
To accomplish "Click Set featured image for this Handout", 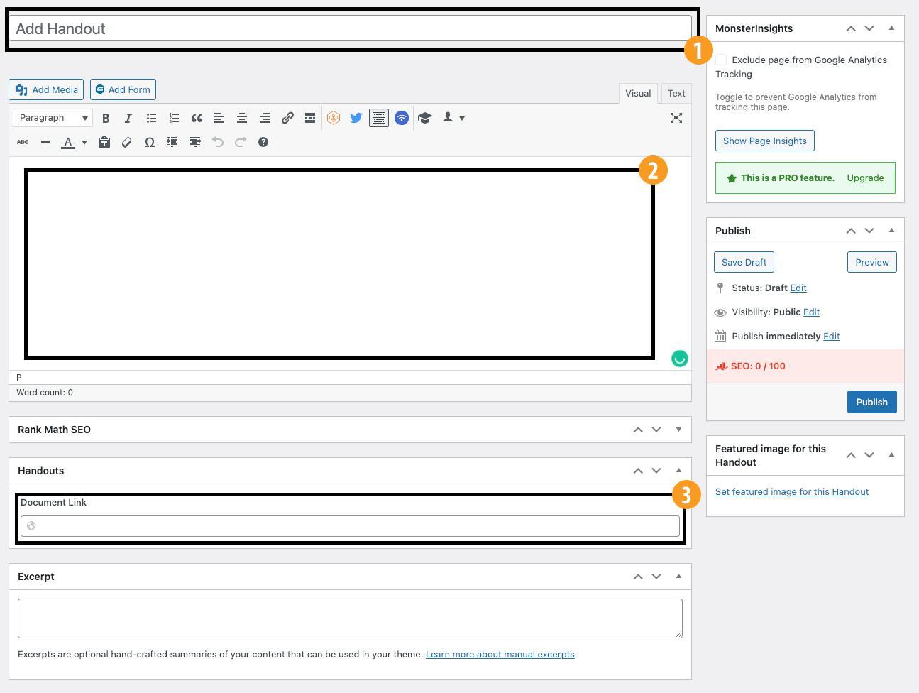I will [x=792, y=491].
